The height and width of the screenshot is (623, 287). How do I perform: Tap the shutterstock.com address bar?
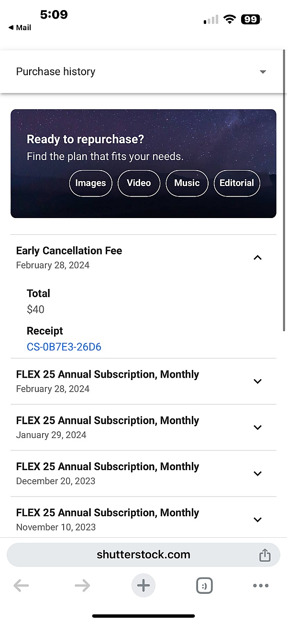click(x=143, y=555)
